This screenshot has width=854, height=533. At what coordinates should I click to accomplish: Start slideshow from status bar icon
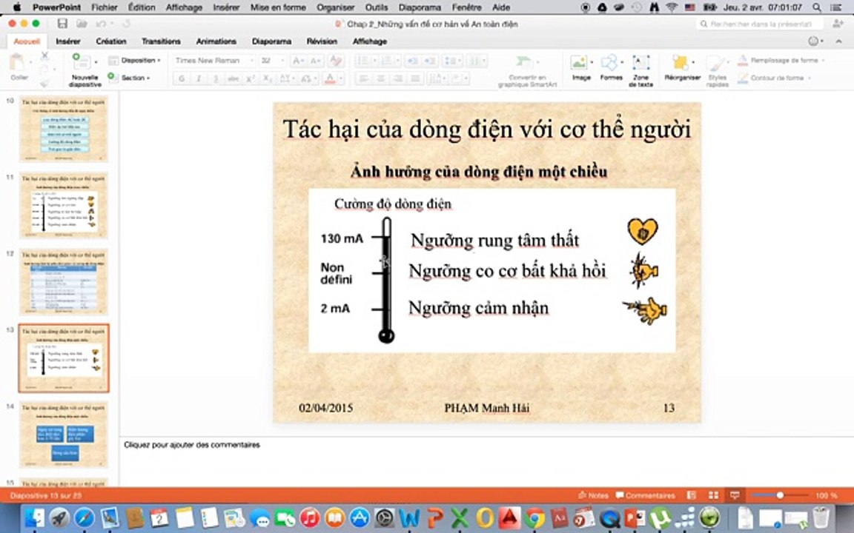(735, 495)
